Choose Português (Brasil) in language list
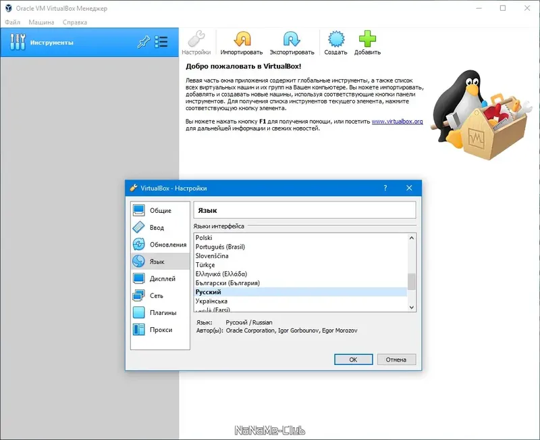 300,247
